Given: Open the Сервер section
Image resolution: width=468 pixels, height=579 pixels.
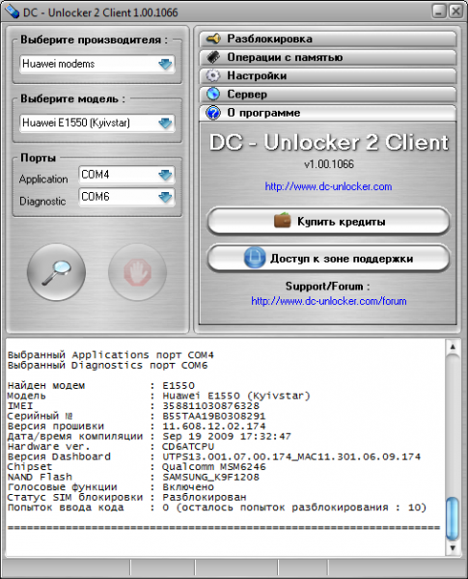Looking at the screenshot, I should point(328,95).
